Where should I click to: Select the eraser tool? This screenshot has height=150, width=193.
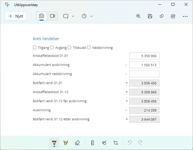(77, 143)
